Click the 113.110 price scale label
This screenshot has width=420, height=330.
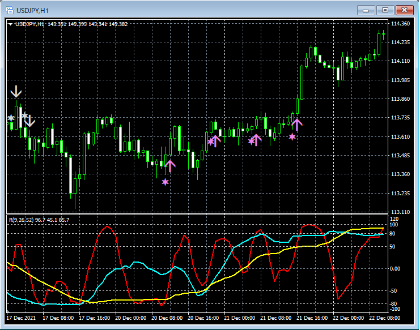pos(401,212)
